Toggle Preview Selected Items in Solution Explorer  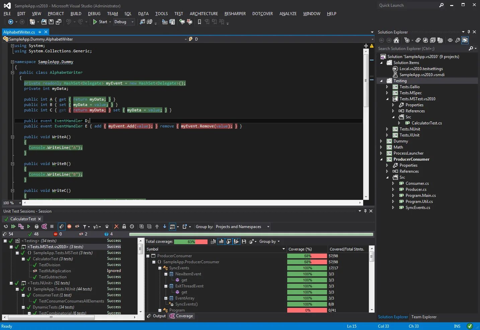tap(465, 40)
